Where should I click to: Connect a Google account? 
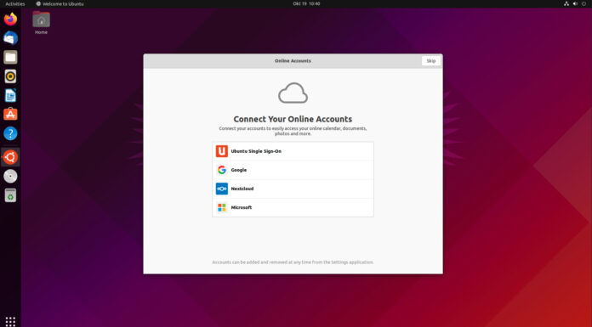(x=293, y=170)
